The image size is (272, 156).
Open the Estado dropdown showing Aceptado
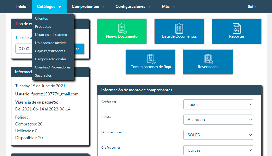pyautogui.click(x=218, y=120)
